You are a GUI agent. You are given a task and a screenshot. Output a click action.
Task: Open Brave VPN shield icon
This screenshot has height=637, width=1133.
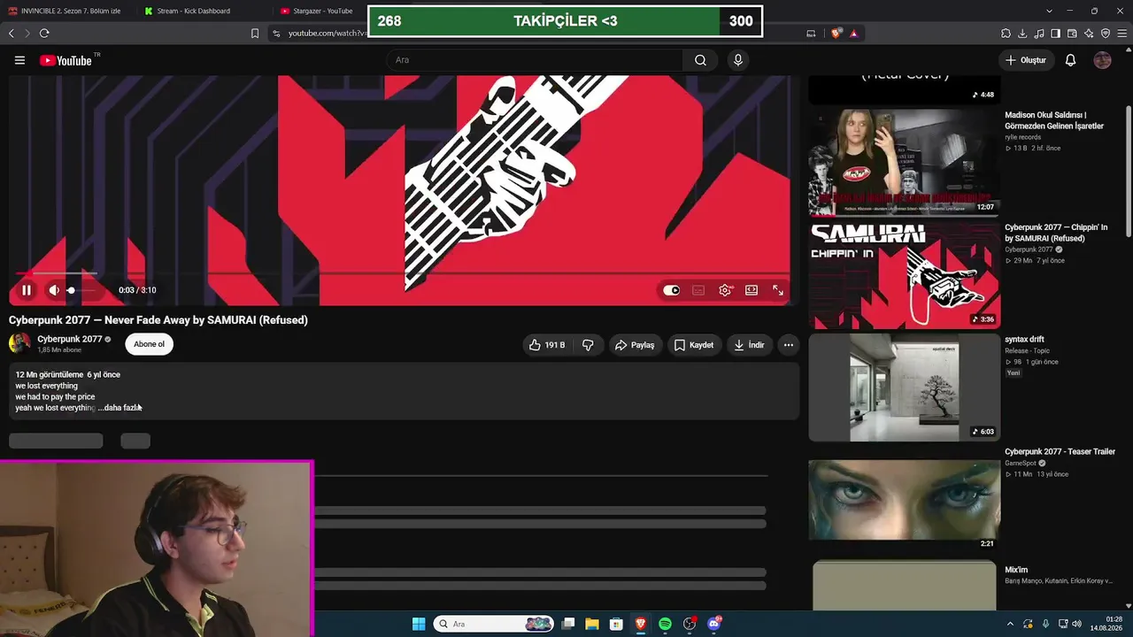point(1106,34)
